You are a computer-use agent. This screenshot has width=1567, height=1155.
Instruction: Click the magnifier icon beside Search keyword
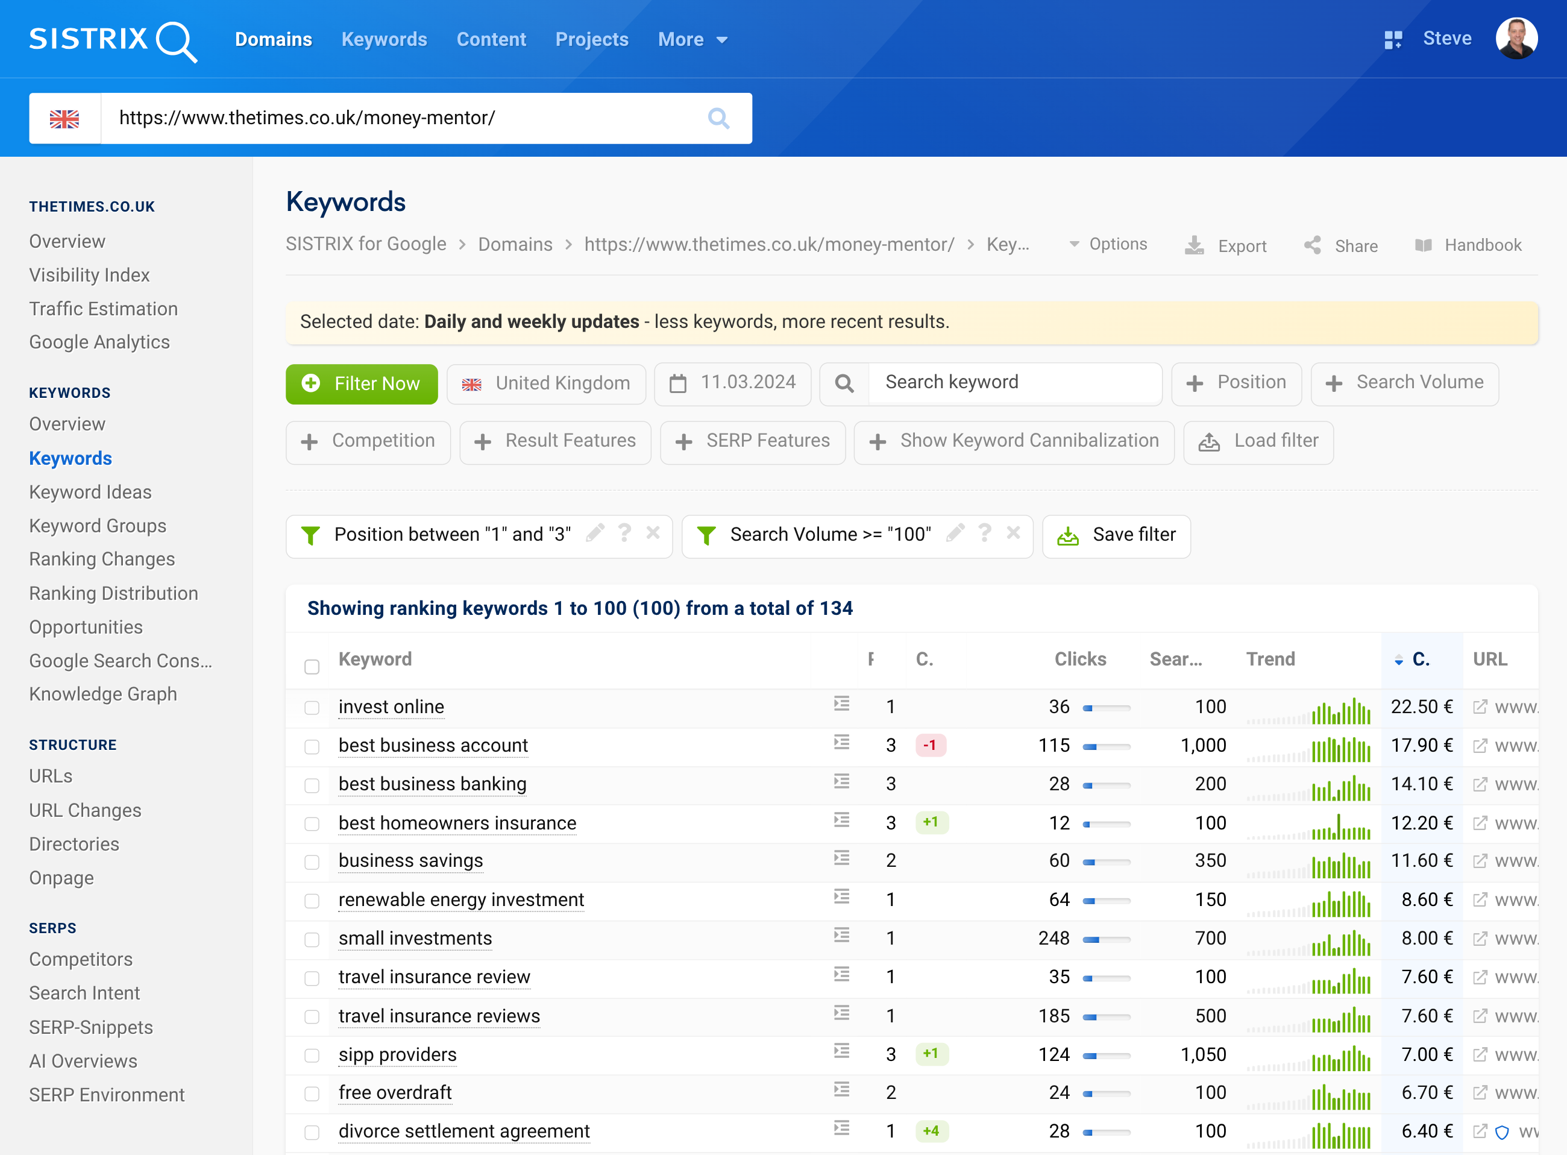[844, 384]
